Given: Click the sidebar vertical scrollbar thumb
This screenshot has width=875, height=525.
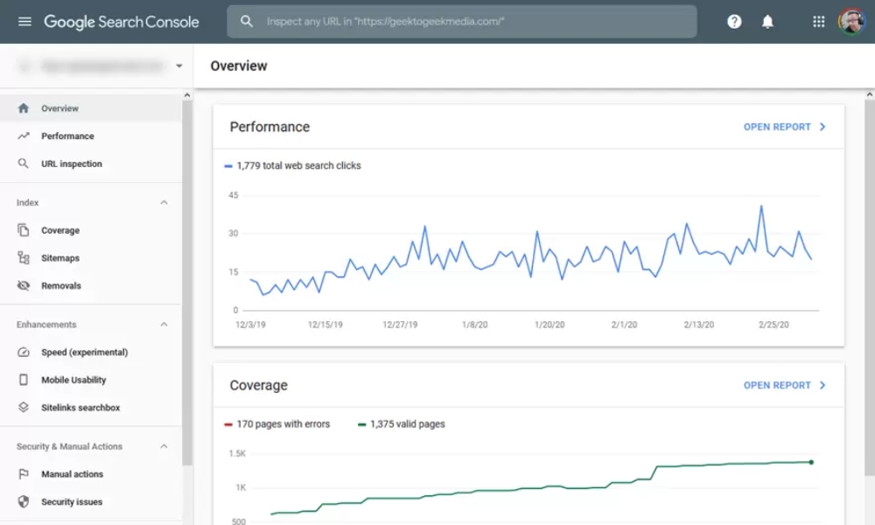Looking at the screenshot, I should pos(187,283).
